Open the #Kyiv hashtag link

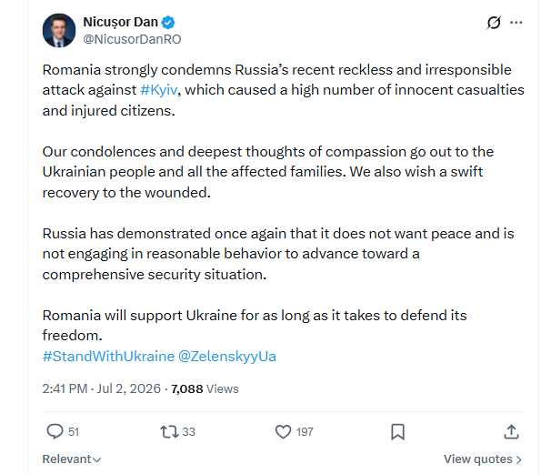point(159,90)
